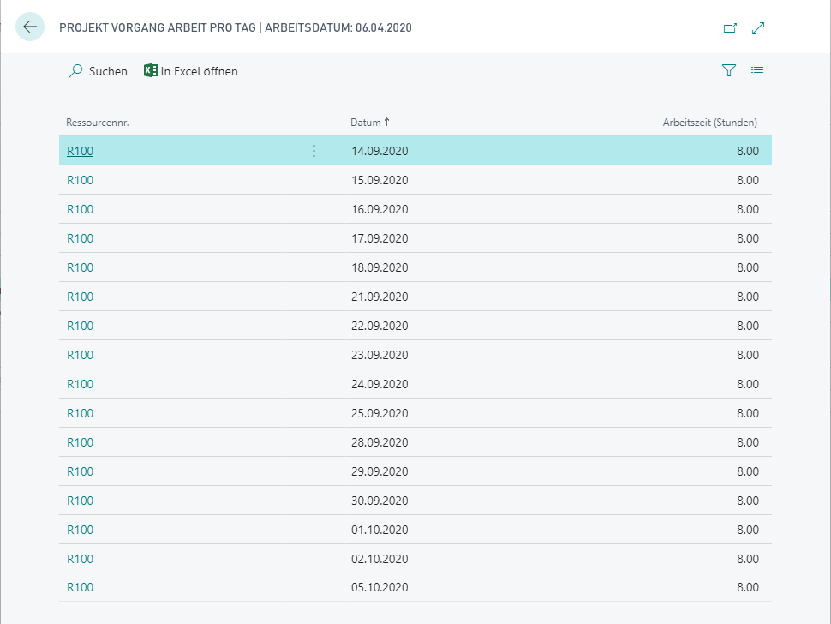Viewport: 831px width, 624px height.
Task: Select the 18.09.2020 date cell
Action: pyautogui.click(x=380, y=267)
